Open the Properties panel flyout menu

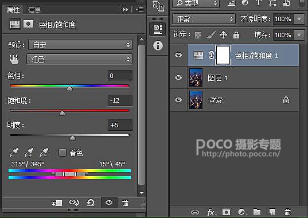pyautogui.click(x=139, y=9)
